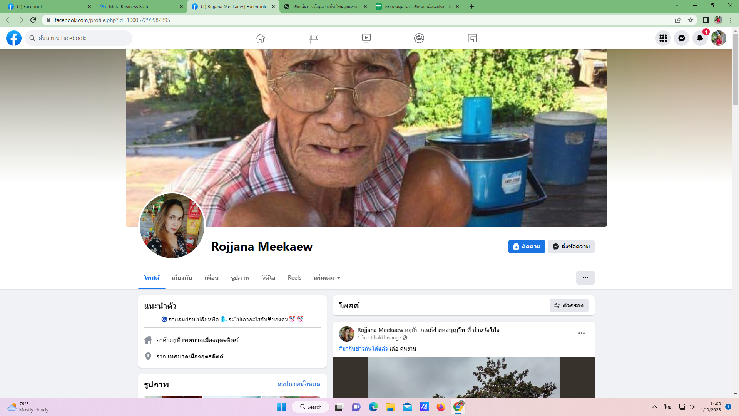The image size is (739, 416).
Task: Open the ตัวกรอง posts filter button
Action: pyautogui.click(x=569, y=305)
